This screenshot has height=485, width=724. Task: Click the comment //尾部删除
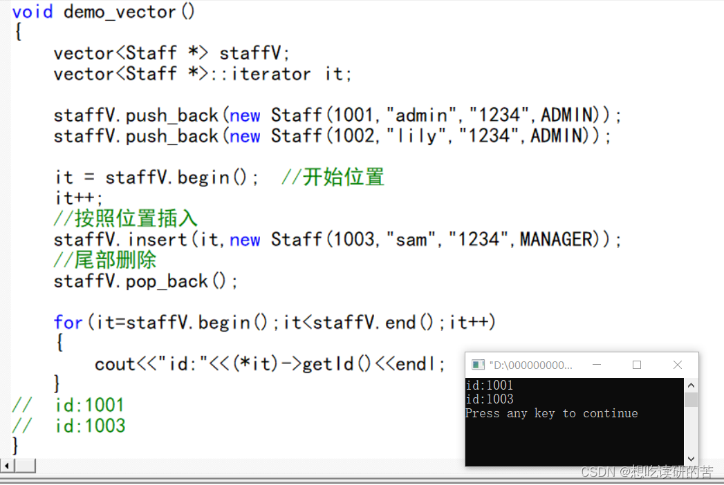[x=105, y=260]
